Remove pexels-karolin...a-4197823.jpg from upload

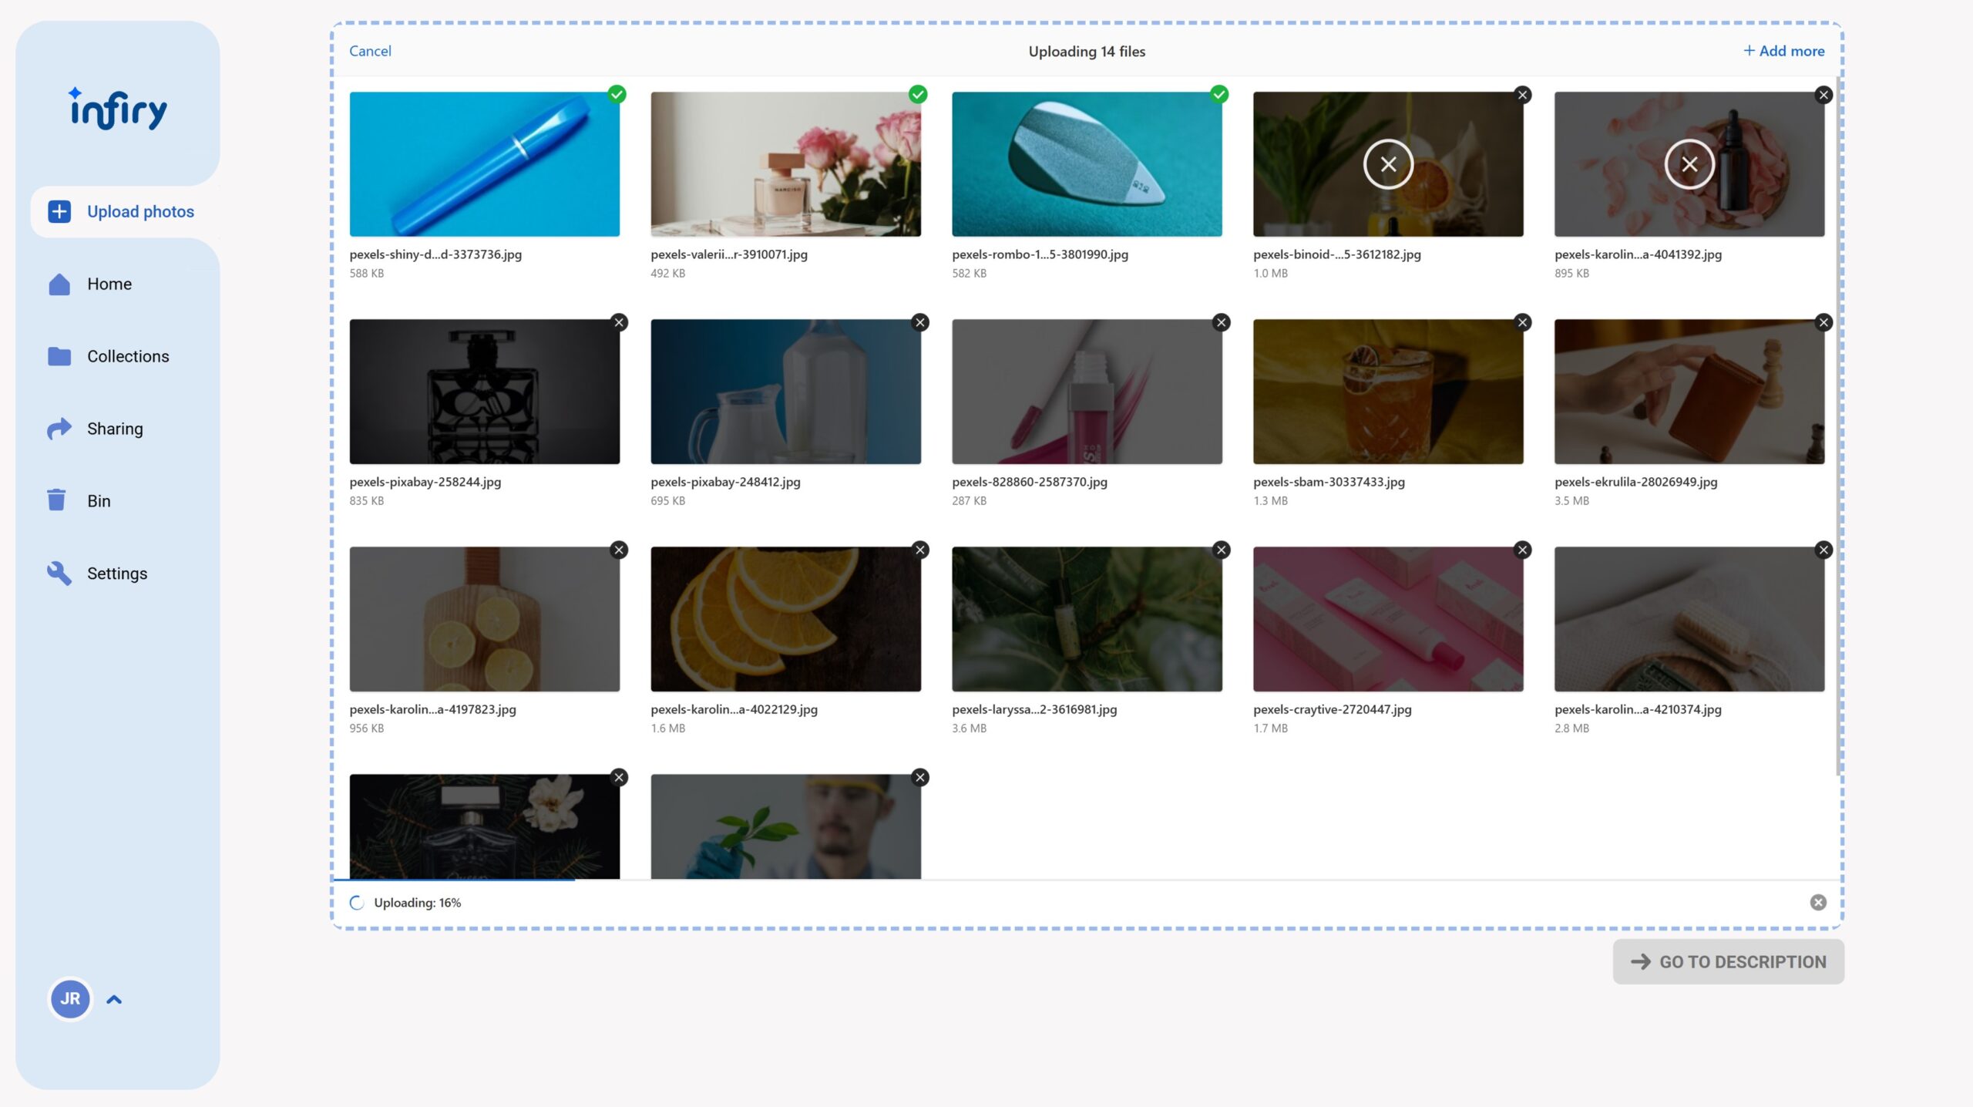[619, 550]
